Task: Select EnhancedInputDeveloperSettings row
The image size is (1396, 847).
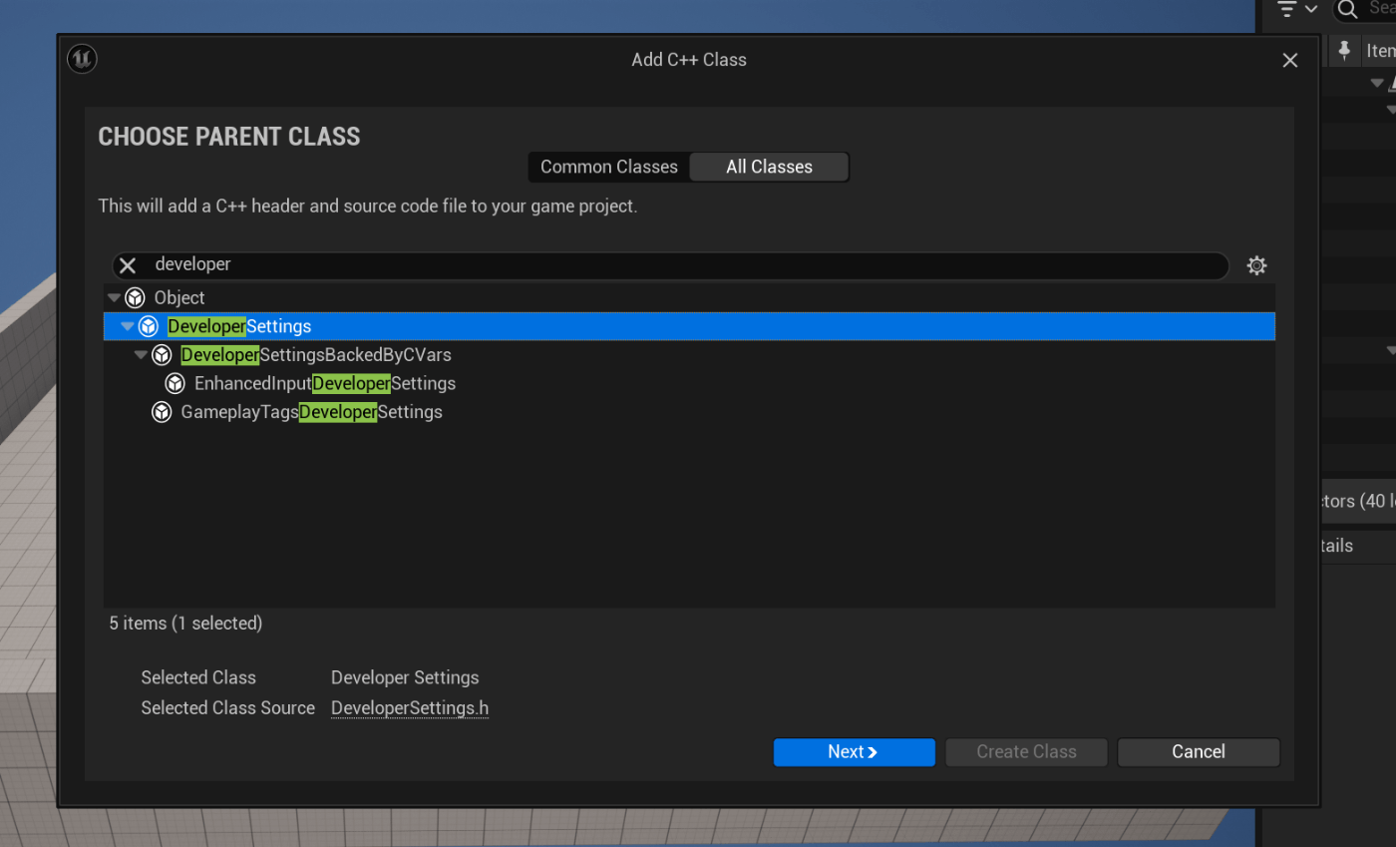Action: pyautogui.click(x=689, y=383)
